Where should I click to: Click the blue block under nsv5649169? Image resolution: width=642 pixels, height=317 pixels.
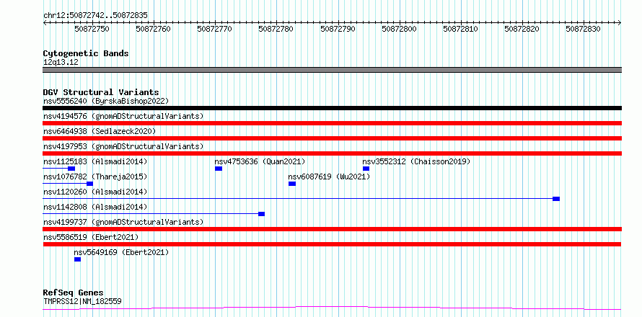(x=77, y=259)
